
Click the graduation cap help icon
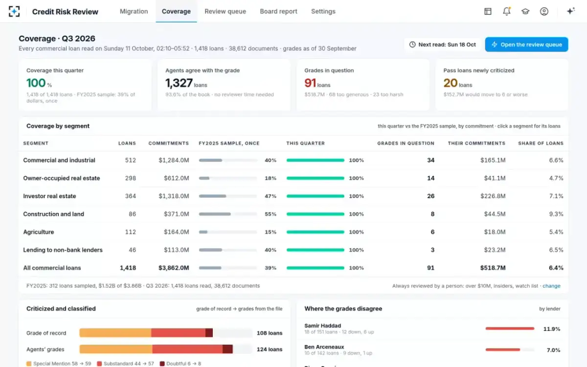tap(525, 11)
